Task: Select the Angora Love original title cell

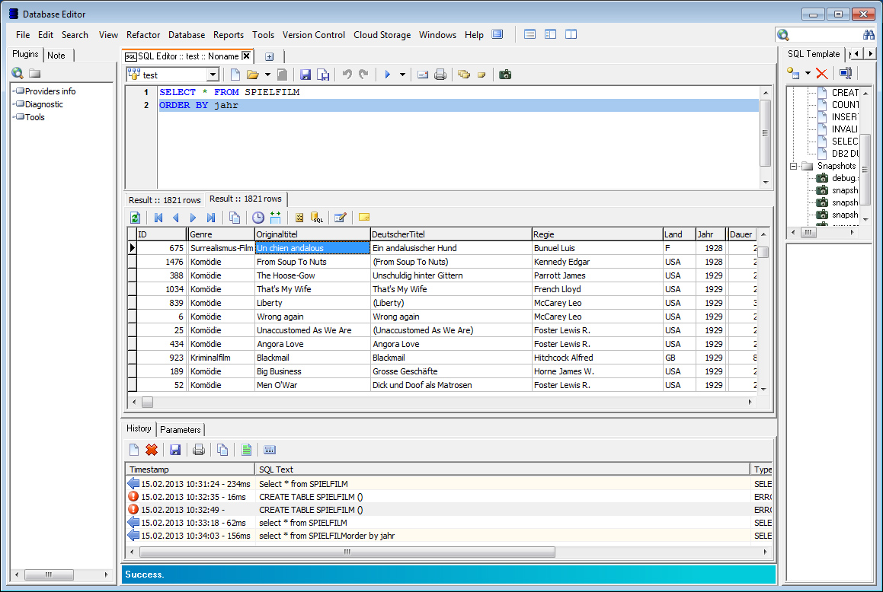Action: pyautogui.click(x=312, y=344)
